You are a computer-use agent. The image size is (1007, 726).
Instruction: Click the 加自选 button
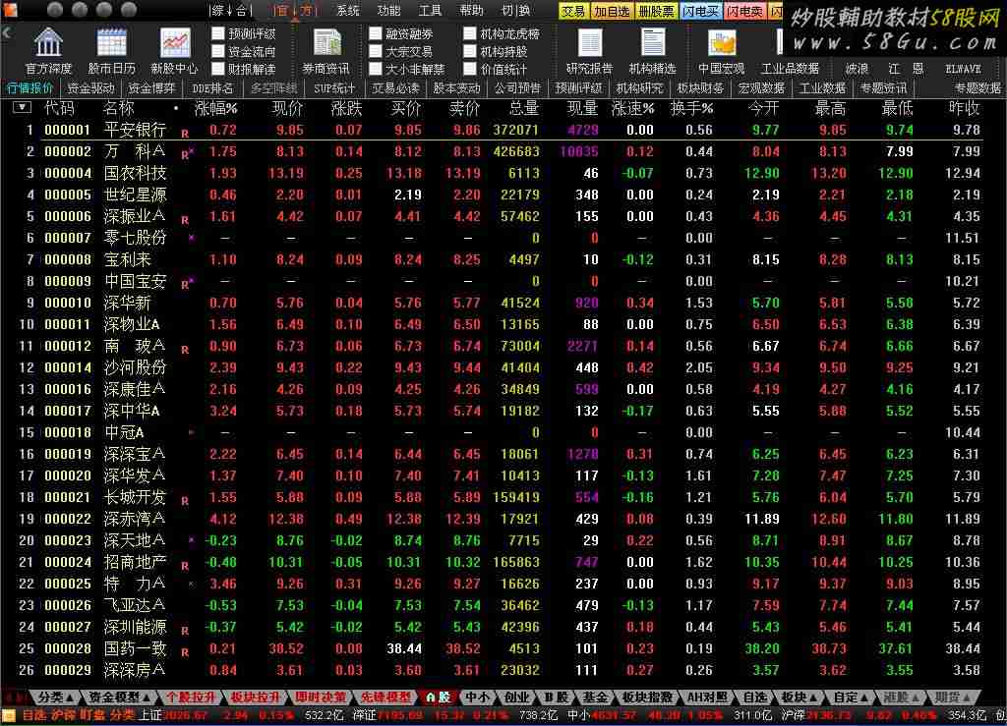pos(612,11)
